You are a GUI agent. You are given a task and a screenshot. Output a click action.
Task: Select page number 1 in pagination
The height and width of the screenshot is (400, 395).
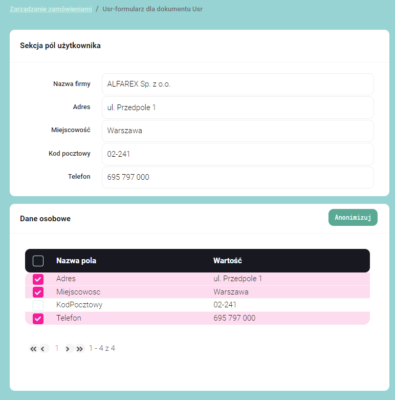coord(57,348)
